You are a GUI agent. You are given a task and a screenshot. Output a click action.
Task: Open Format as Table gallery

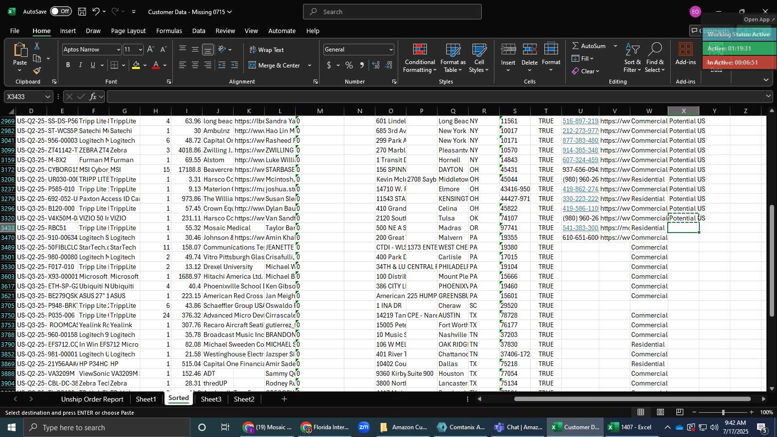[453, 58]
